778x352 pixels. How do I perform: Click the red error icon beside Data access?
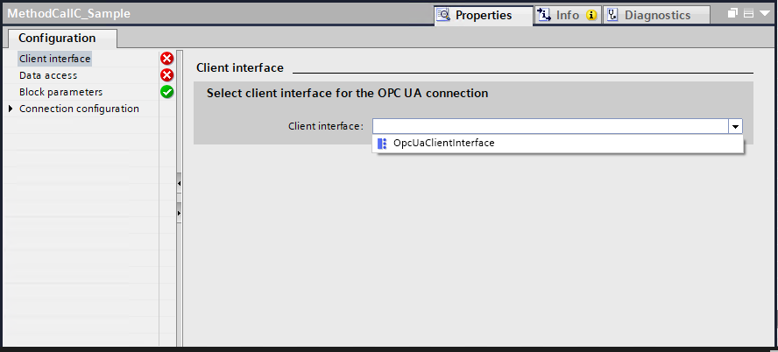pos(166,75)
